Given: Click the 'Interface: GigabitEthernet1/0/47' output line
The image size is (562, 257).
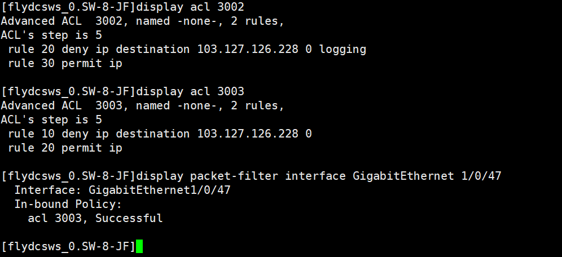Looking at the screenshot, I should tap(122, 190).
